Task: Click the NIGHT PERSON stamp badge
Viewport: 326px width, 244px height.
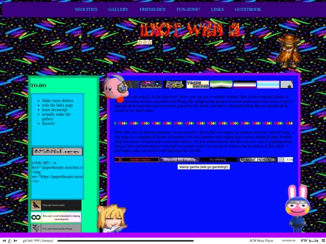Action: pyautogui.click(x=258, y=160)
